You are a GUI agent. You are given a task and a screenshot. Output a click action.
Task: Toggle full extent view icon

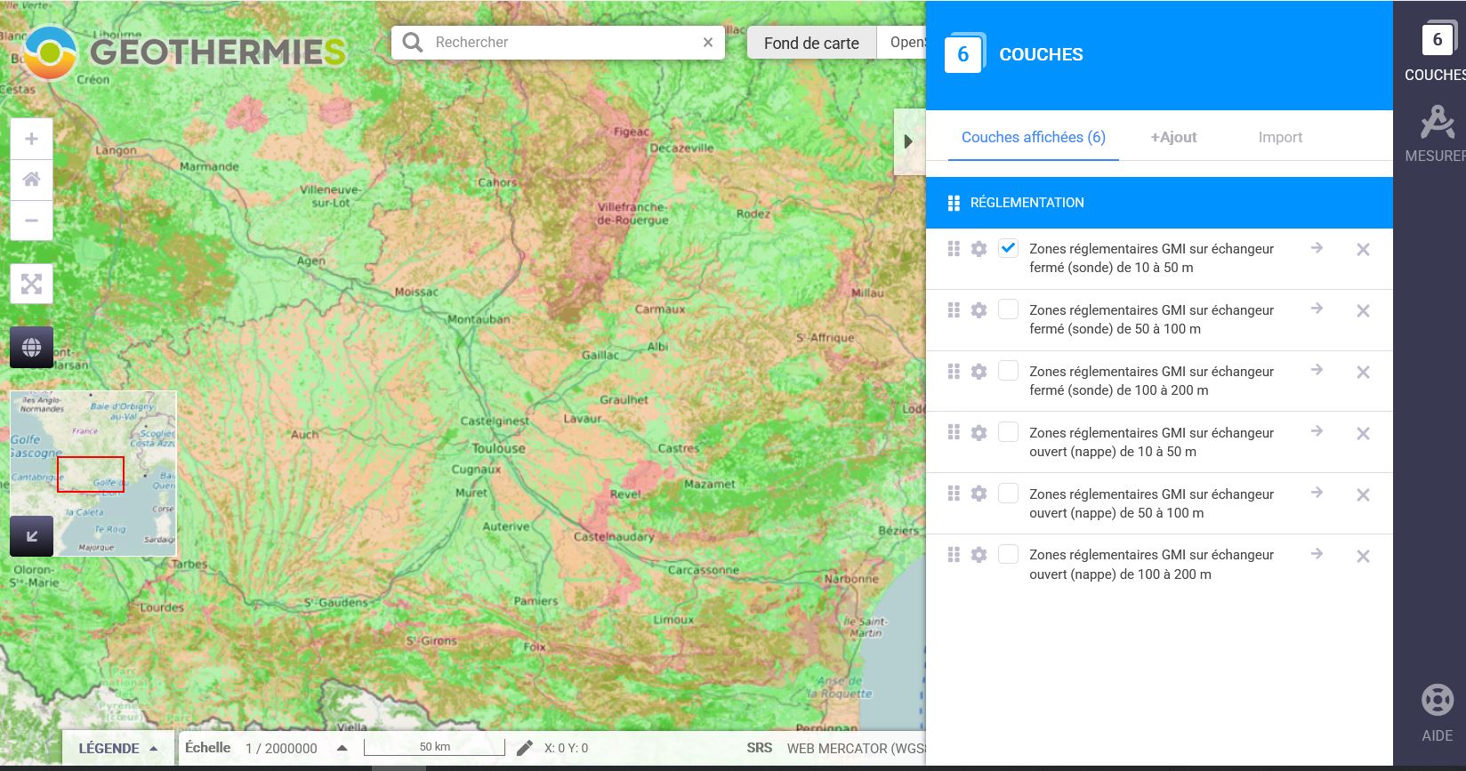coord(31,284)
